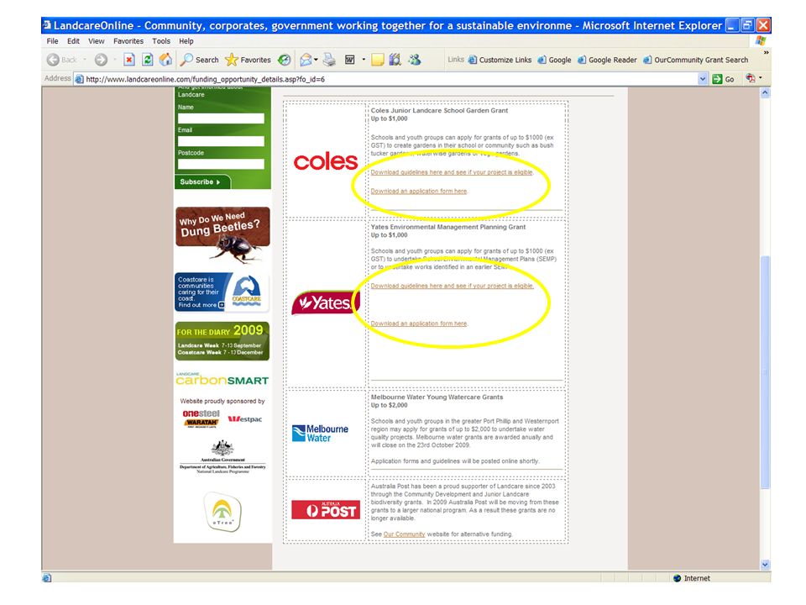Open the Favorites menu
The height and width of the screenshot is (605, 806).
(x=128, y=41)
